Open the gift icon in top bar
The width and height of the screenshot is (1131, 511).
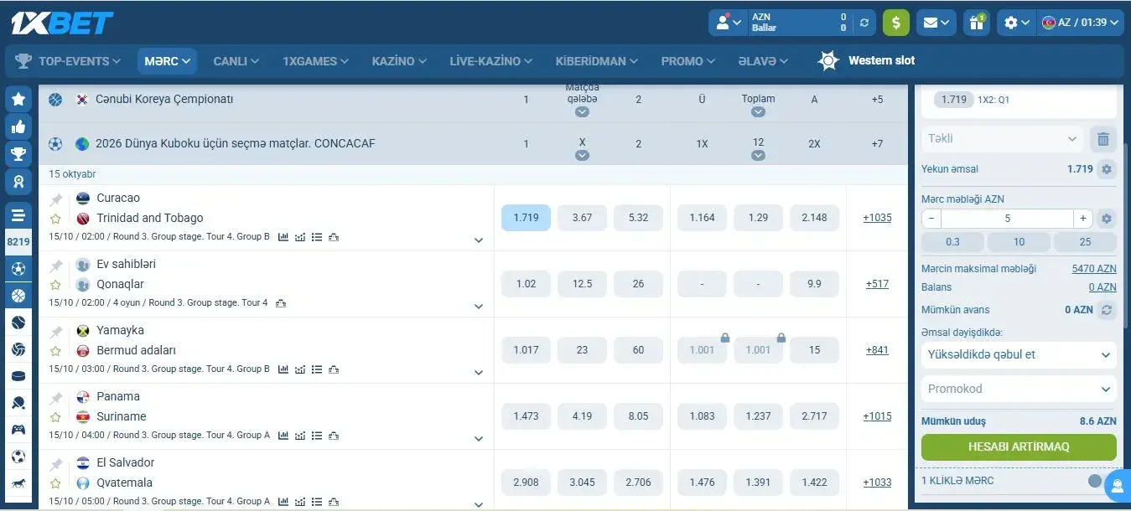click(976, 23)
